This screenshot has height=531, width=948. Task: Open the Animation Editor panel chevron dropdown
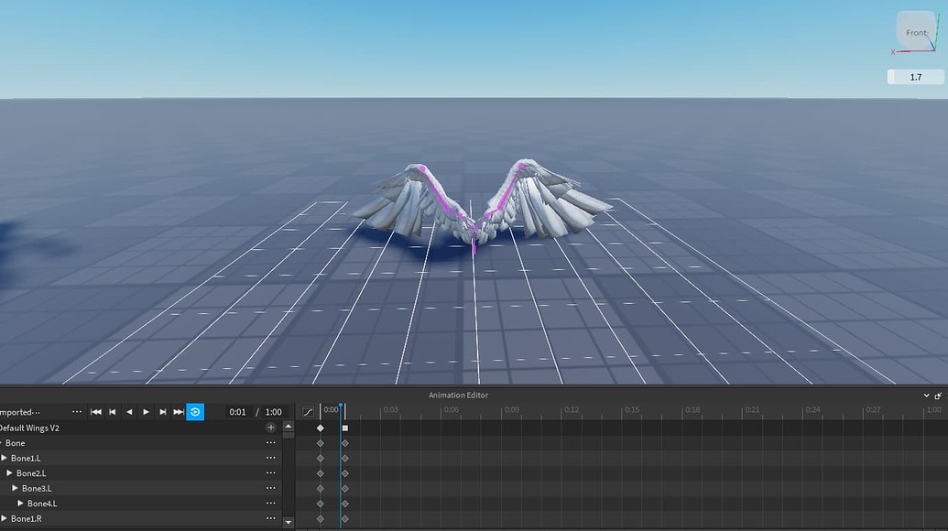coord(925,395)
